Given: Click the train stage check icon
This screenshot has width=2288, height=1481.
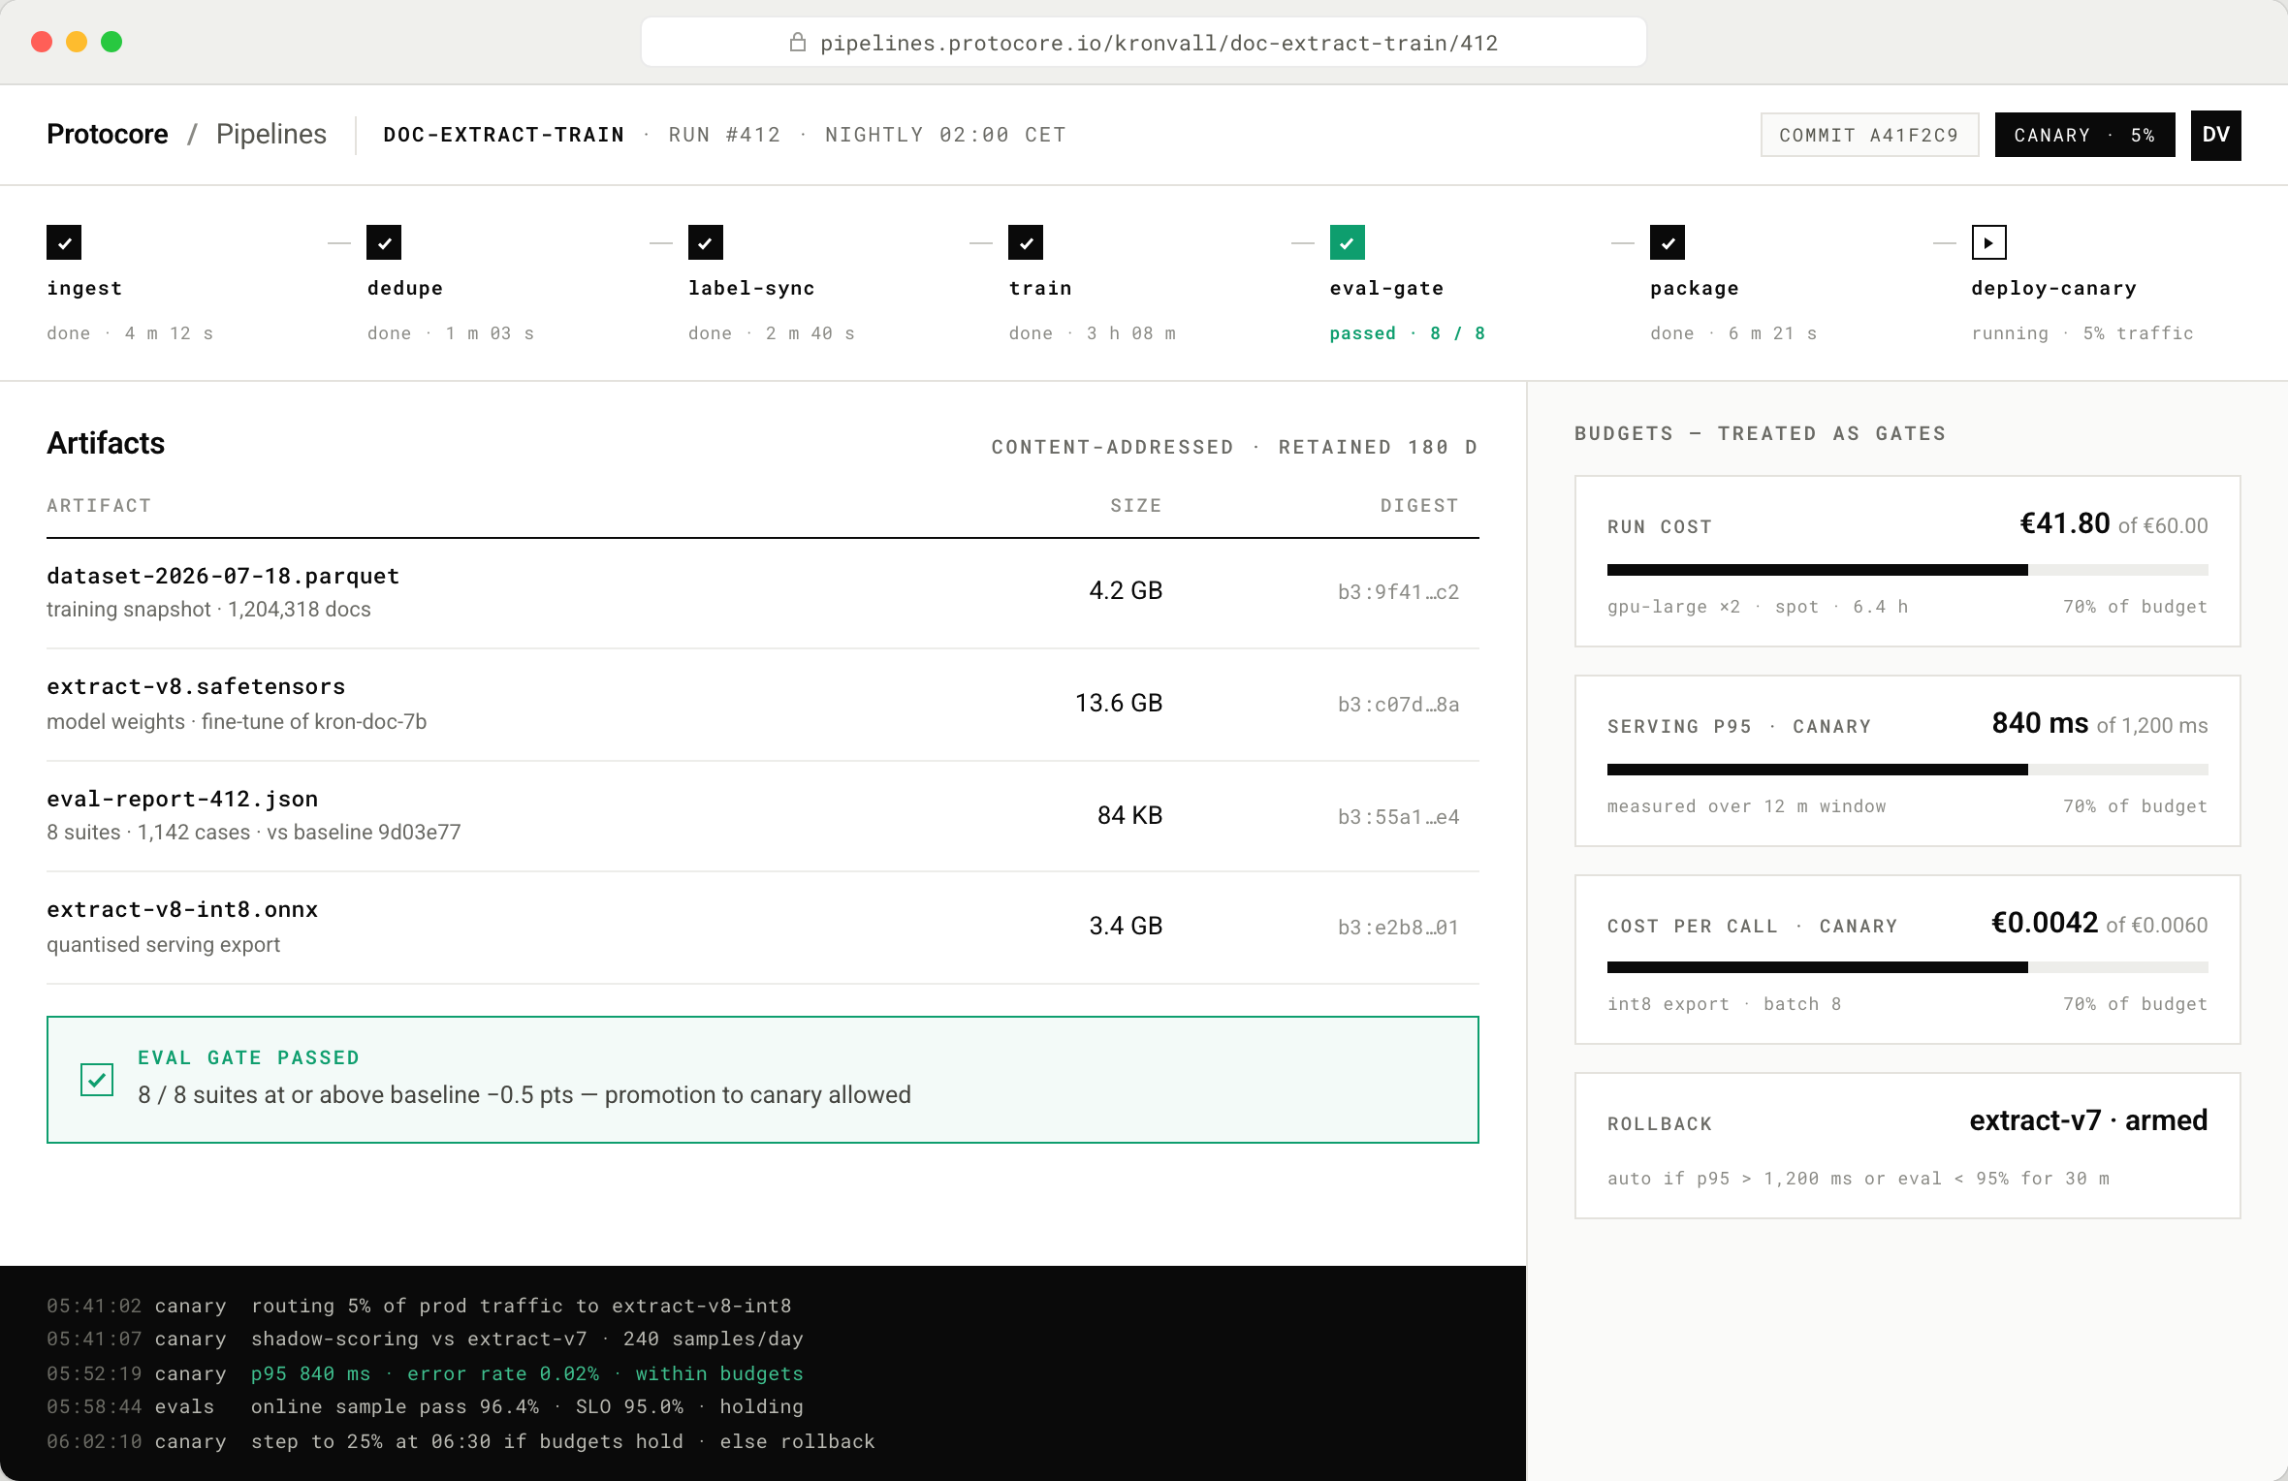Looking at the screenshot, I should pyautogui.click(x=1026, y=242).
